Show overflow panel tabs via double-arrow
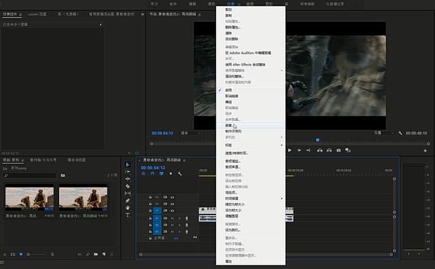This screenshot has height=269, width=435. (143, 14)
